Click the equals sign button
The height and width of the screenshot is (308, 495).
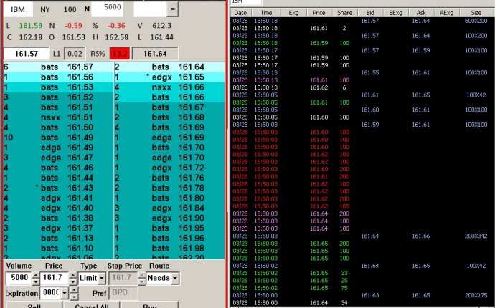pos(172,9)
